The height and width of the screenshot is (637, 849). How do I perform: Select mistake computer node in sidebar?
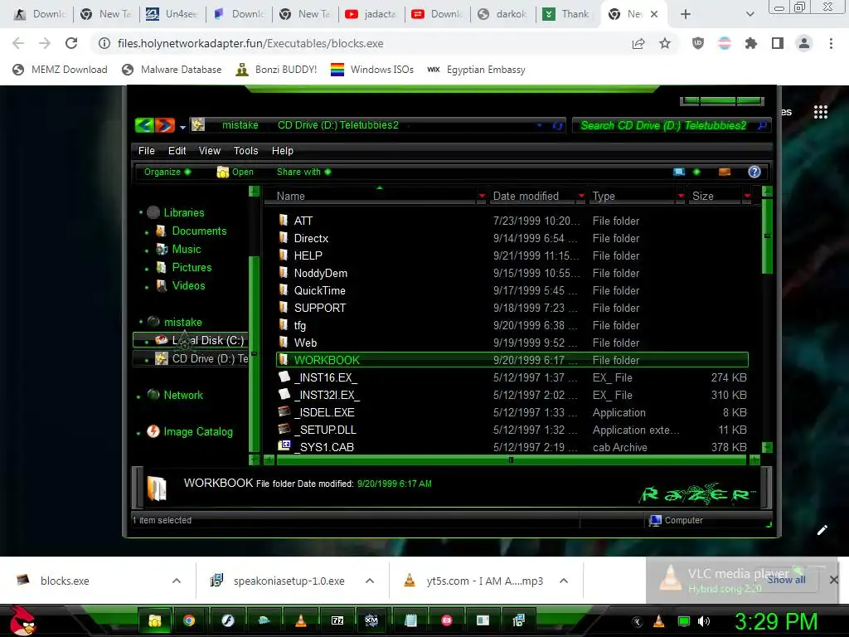coord(183,323)
